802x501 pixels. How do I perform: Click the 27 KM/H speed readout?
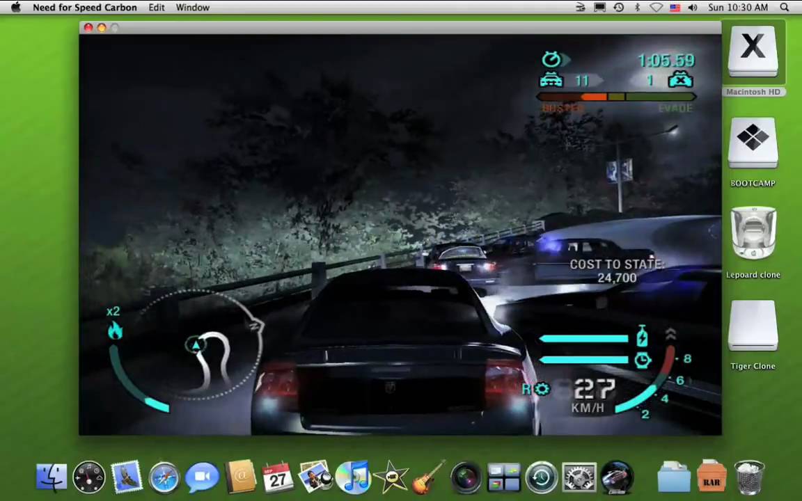(592, 396)
